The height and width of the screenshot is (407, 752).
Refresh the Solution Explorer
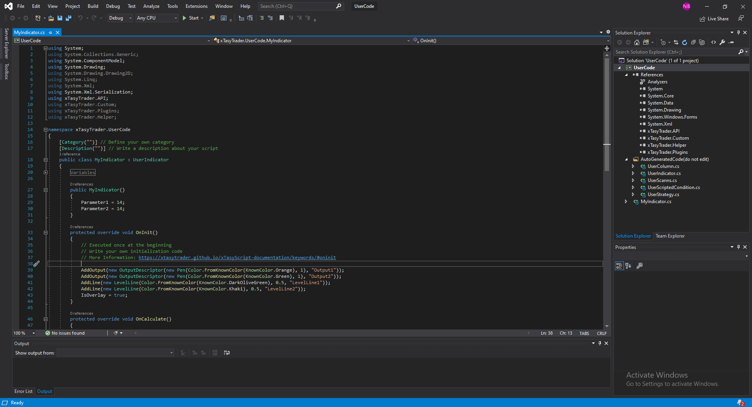coord(685,42)
